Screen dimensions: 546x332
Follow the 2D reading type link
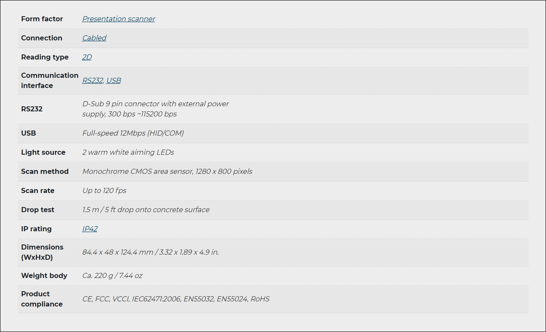[87, 57]
